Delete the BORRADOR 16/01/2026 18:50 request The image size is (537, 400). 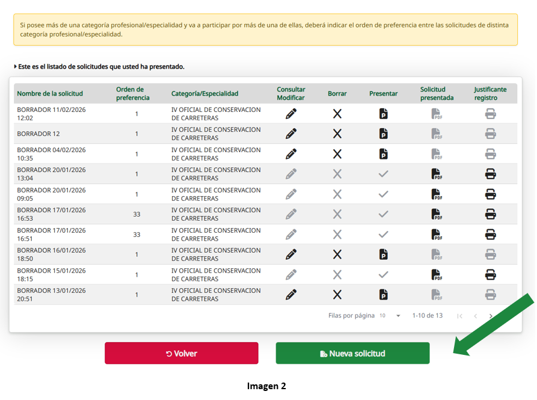click(x=337, y=254)
